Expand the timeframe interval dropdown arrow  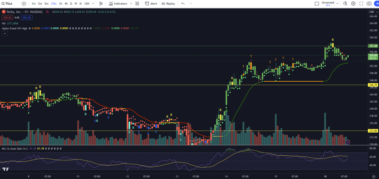[x=93, y=3]
